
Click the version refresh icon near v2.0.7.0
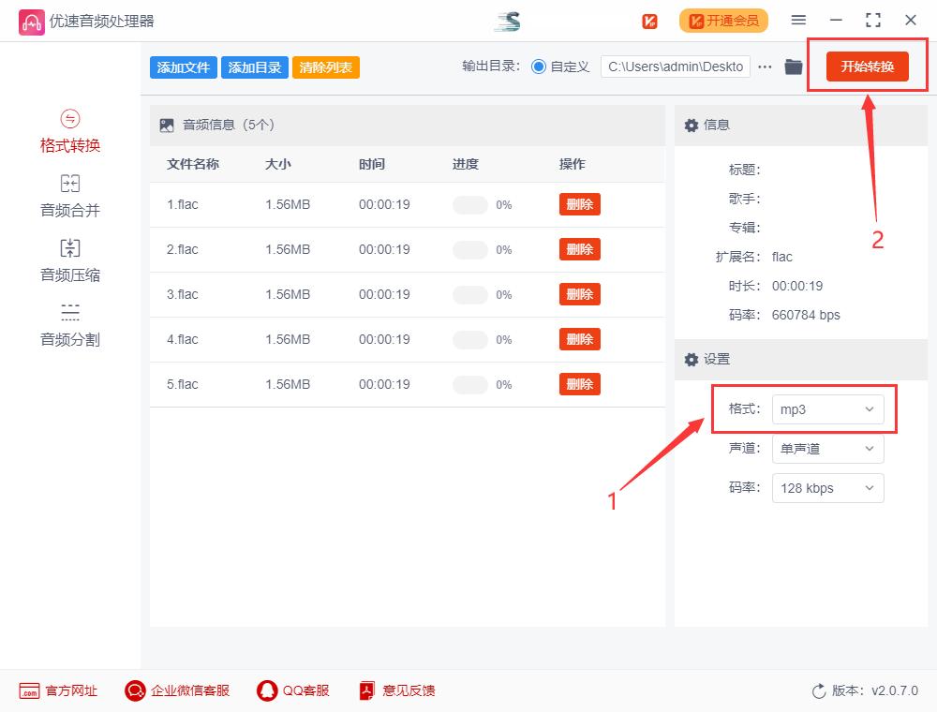pyautogui.click(x=816, y=690)
